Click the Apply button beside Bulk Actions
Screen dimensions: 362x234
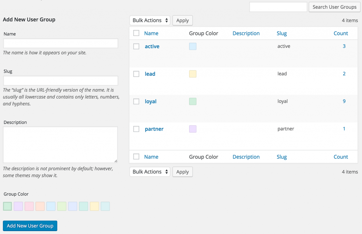pyautogui.click(x=182, y=20)
